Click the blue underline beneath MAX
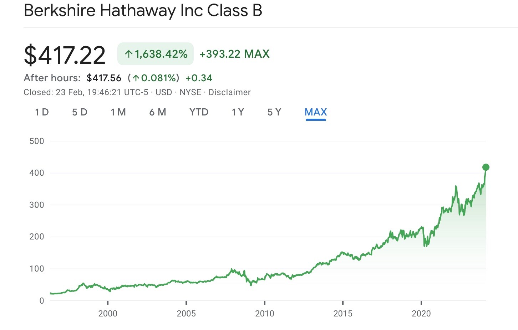 [316, 119]
